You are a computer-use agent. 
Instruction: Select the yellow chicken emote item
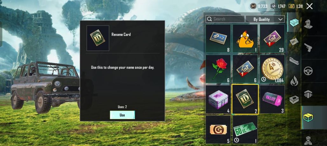point(245,38)
